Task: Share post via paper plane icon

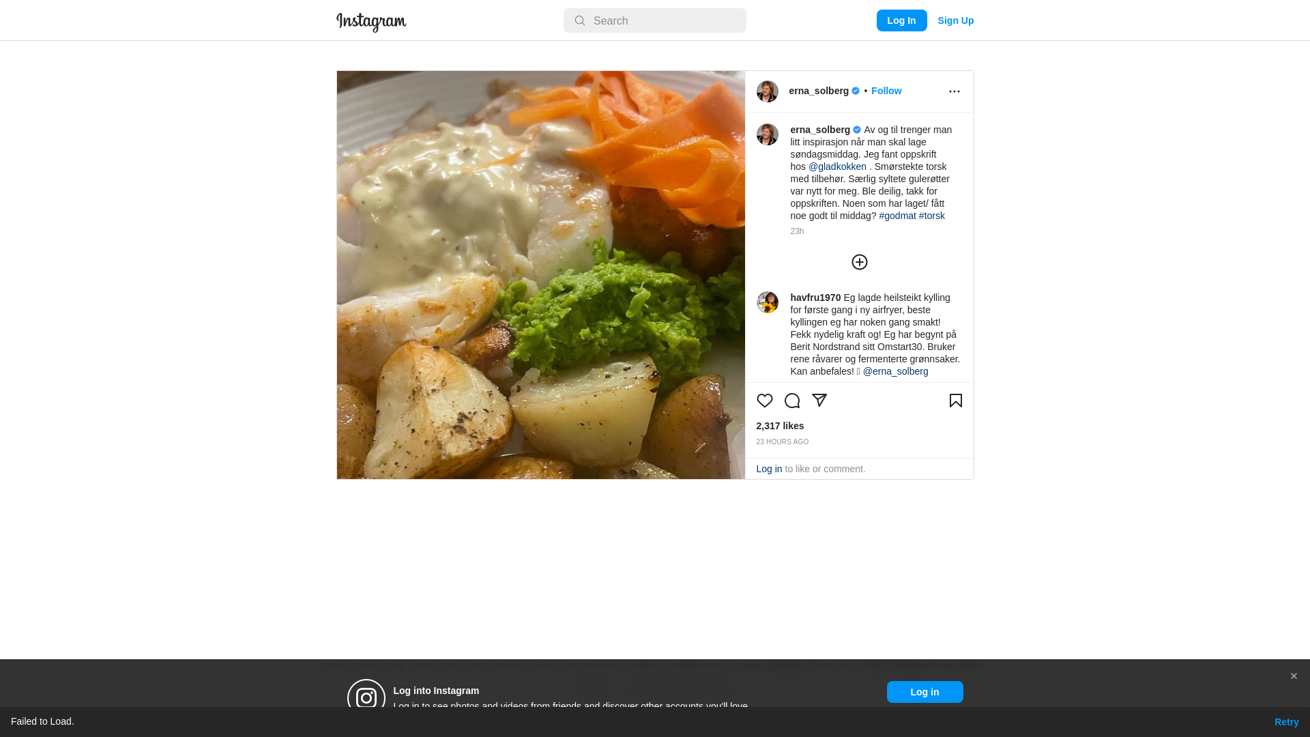Action: coord(819,401)
